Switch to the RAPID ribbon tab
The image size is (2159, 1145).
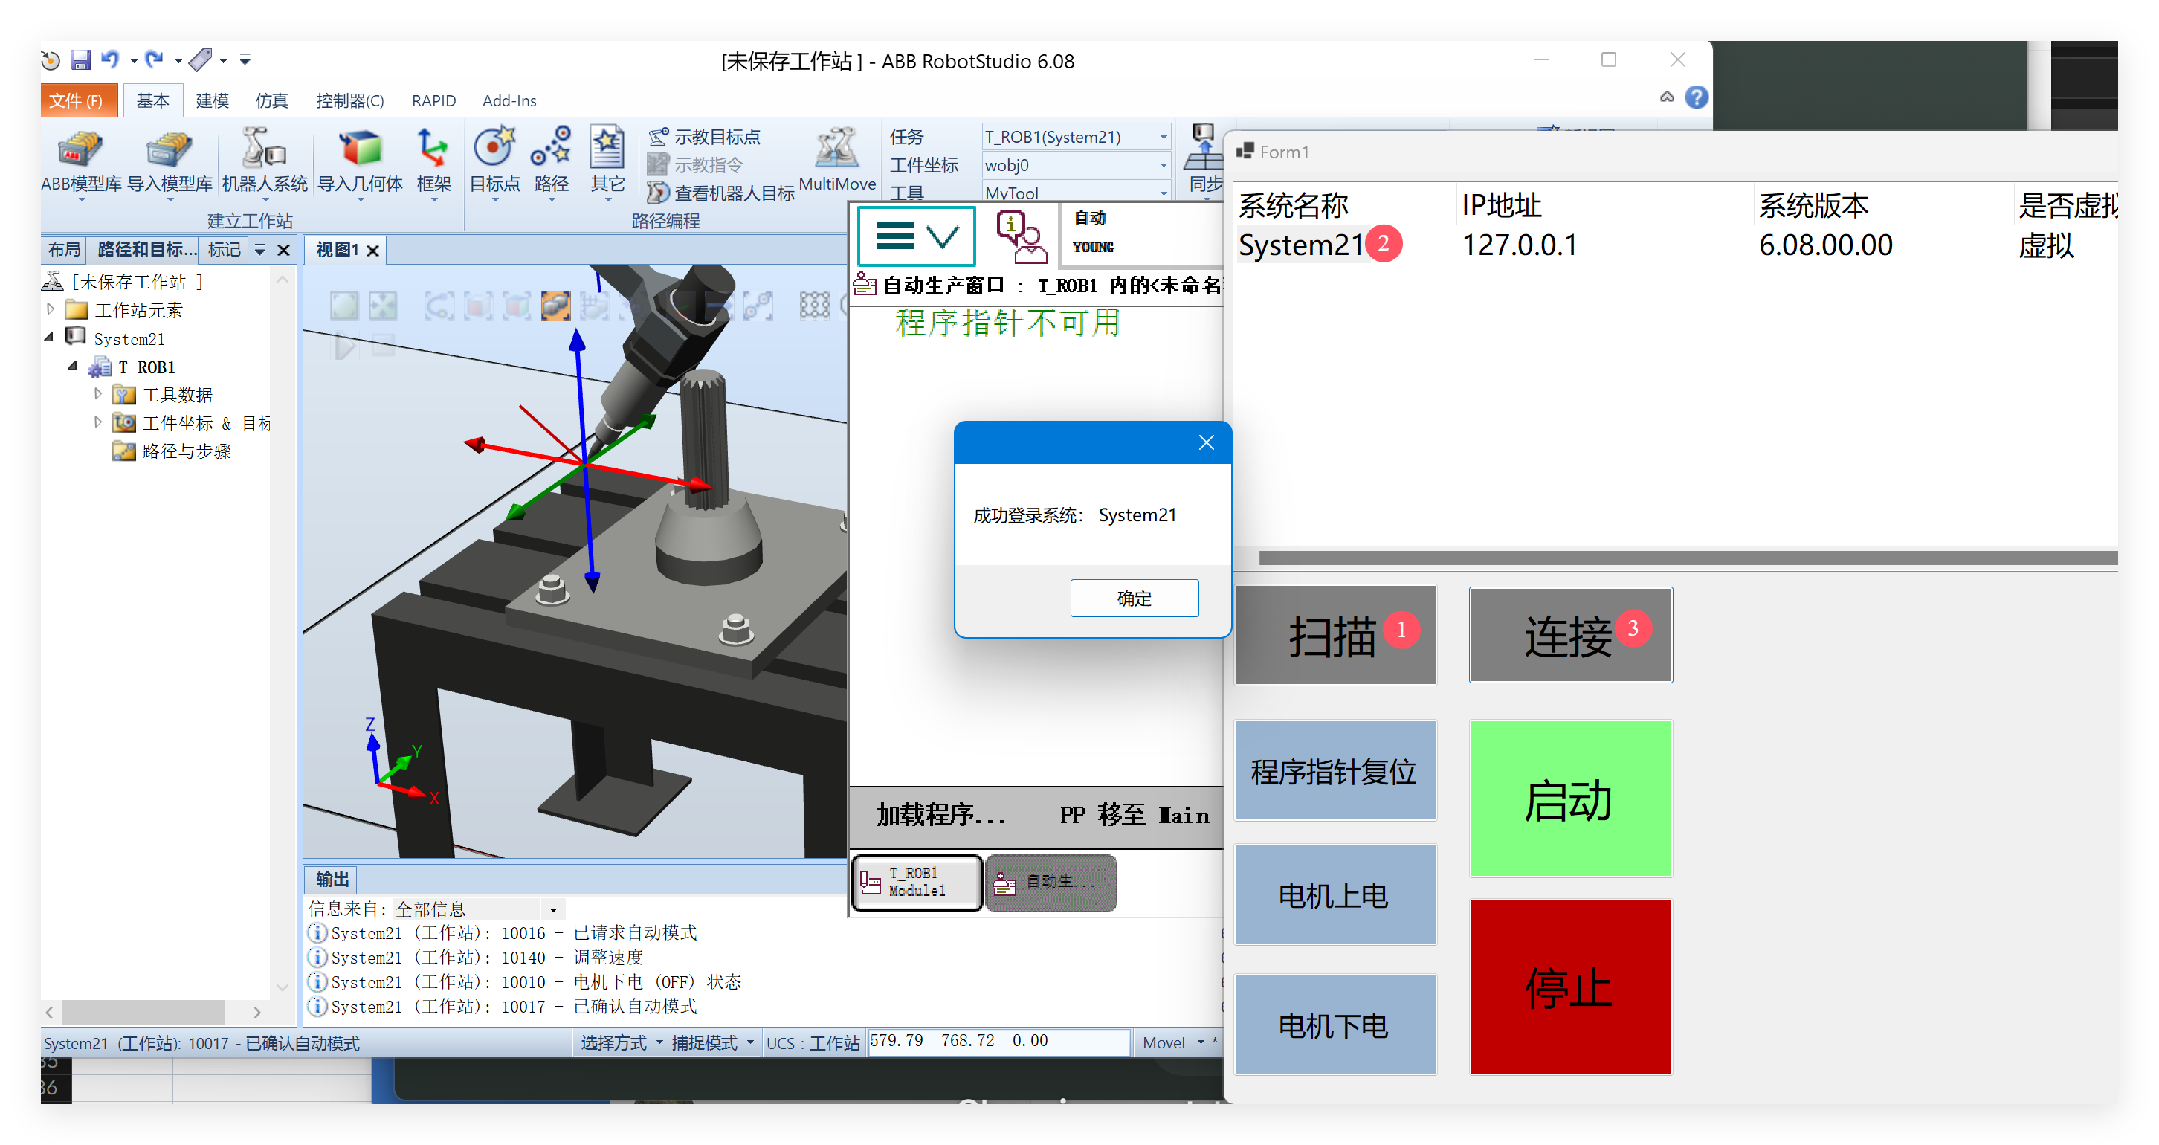[433, 100]
